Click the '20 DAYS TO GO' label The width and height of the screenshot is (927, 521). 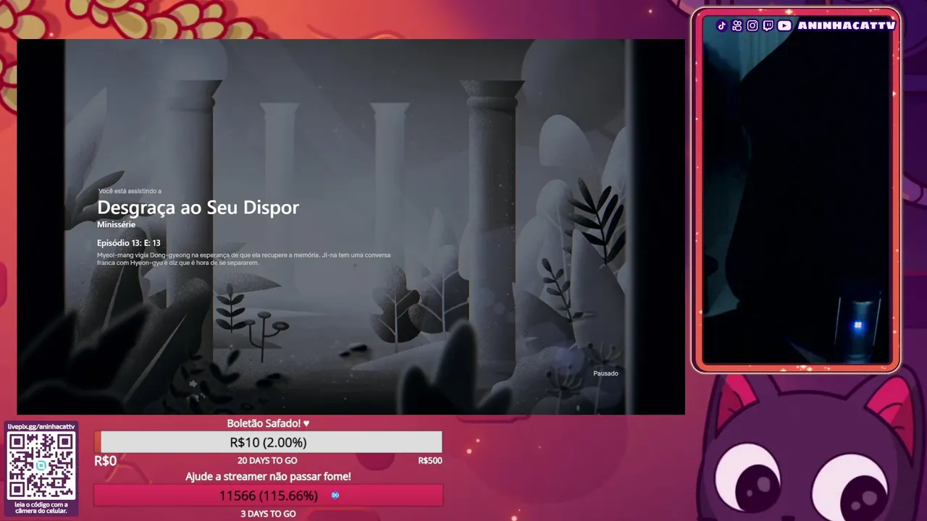267,461
